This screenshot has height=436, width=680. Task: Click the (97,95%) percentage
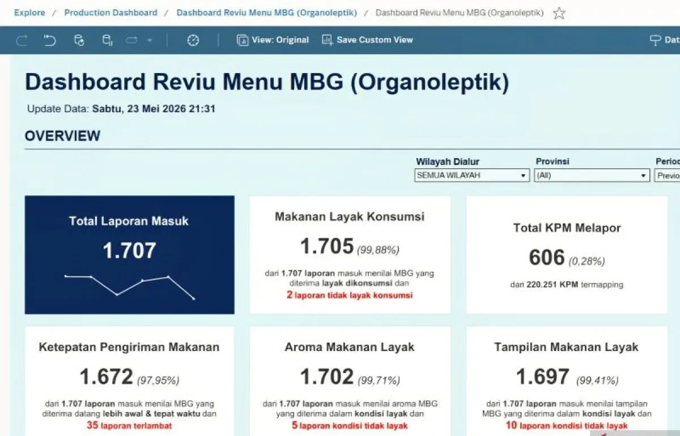pyautogui.click(x=158, y=380)
